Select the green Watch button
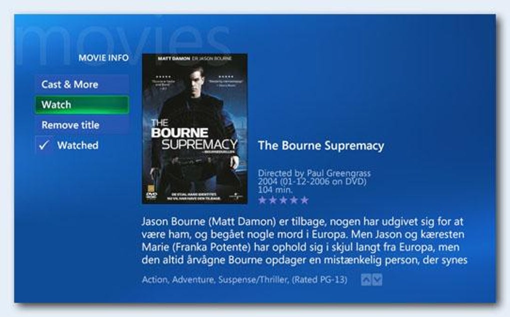 [x=81, y=104]
